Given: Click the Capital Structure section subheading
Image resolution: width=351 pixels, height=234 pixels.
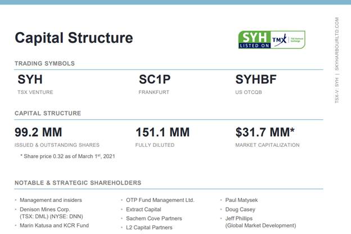Looking at the screenshot, I should [47, 113].
